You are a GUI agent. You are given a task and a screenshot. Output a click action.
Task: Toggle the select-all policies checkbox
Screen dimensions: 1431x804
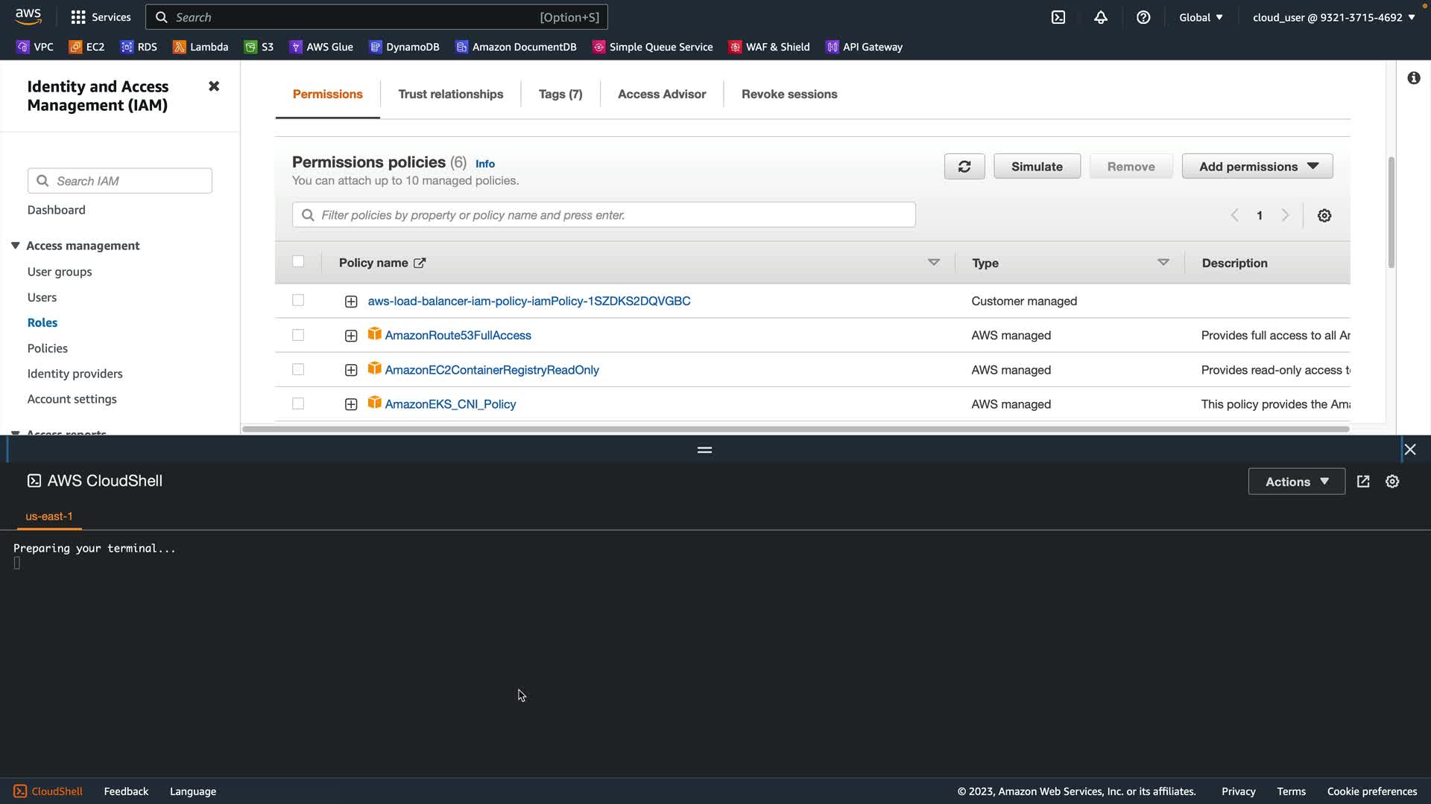(x=298, y=261)
